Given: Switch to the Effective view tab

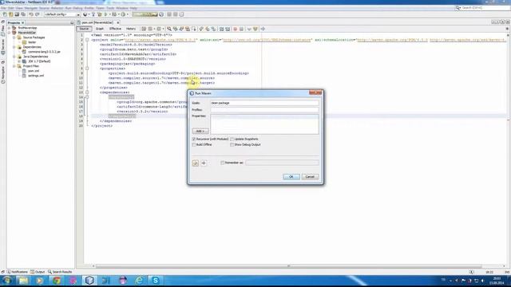Looking at the screenshot, I should coord(115,29).
